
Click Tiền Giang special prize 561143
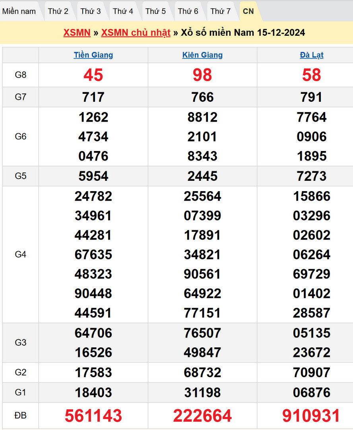click(x=93, y=416)
